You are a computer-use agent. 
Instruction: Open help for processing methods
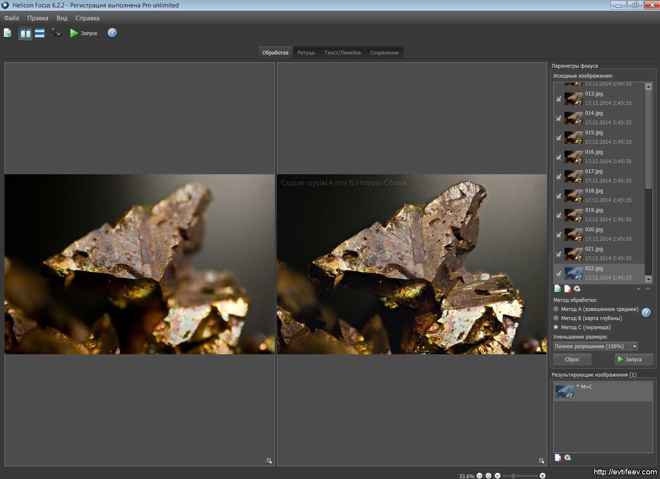coord(646,313)
